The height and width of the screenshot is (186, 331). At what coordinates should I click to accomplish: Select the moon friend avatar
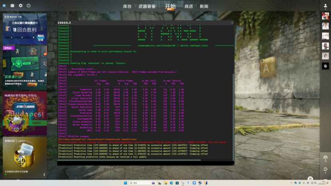325,66
